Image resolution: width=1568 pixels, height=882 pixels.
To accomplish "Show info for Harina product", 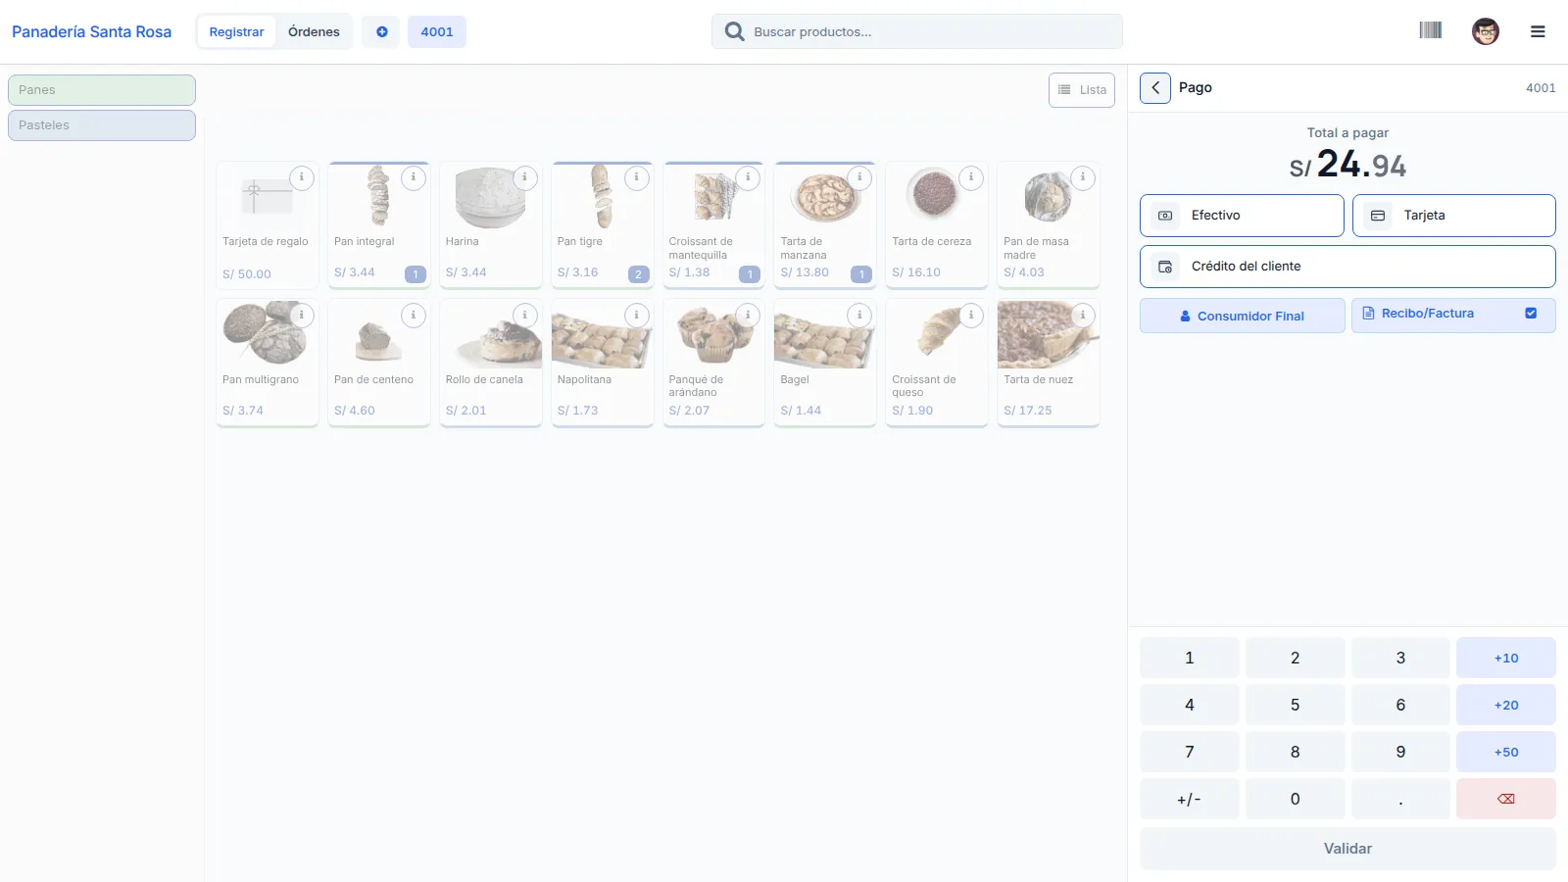I will 524,177.
